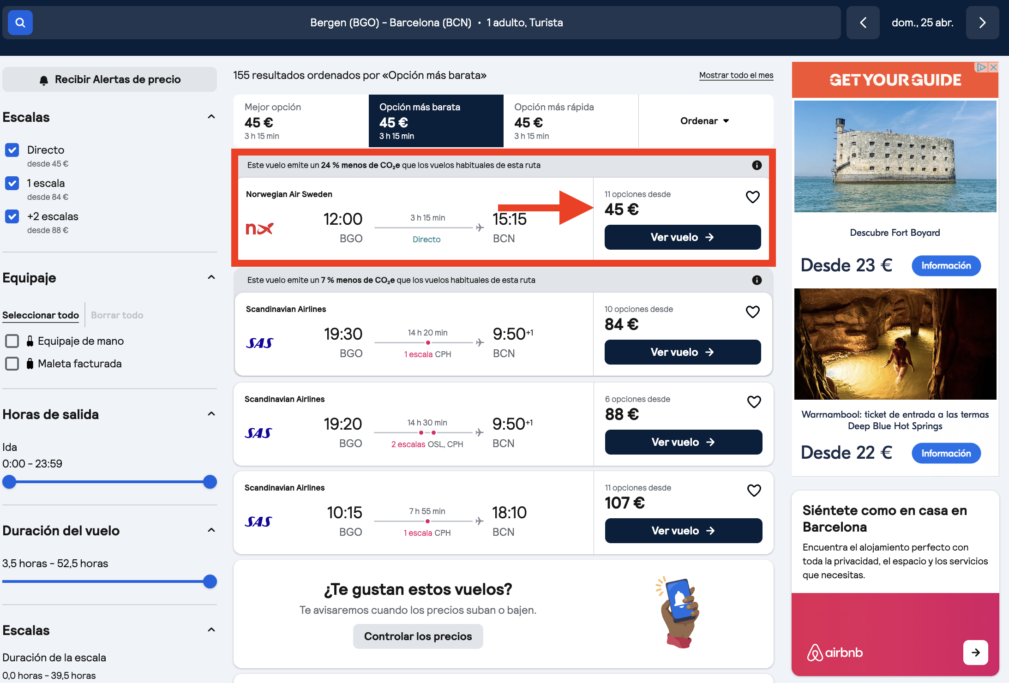Click the Airbnb logo in banner
1009x683 pixels.
click(x=835, y=653)
